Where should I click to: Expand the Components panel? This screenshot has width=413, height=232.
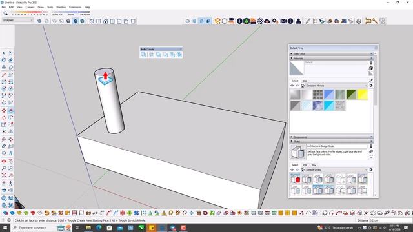coord(331,137)
